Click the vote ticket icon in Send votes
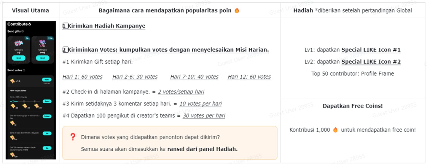Screen dimensions: 427x167 12,81
